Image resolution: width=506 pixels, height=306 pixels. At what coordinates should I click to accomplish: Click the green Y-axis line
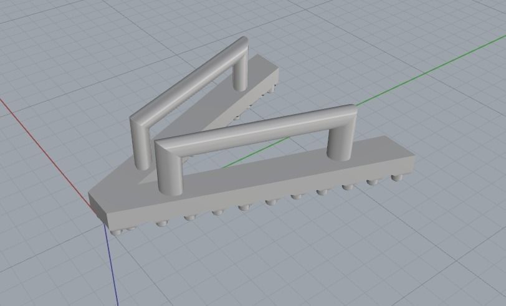pos(429,72)
